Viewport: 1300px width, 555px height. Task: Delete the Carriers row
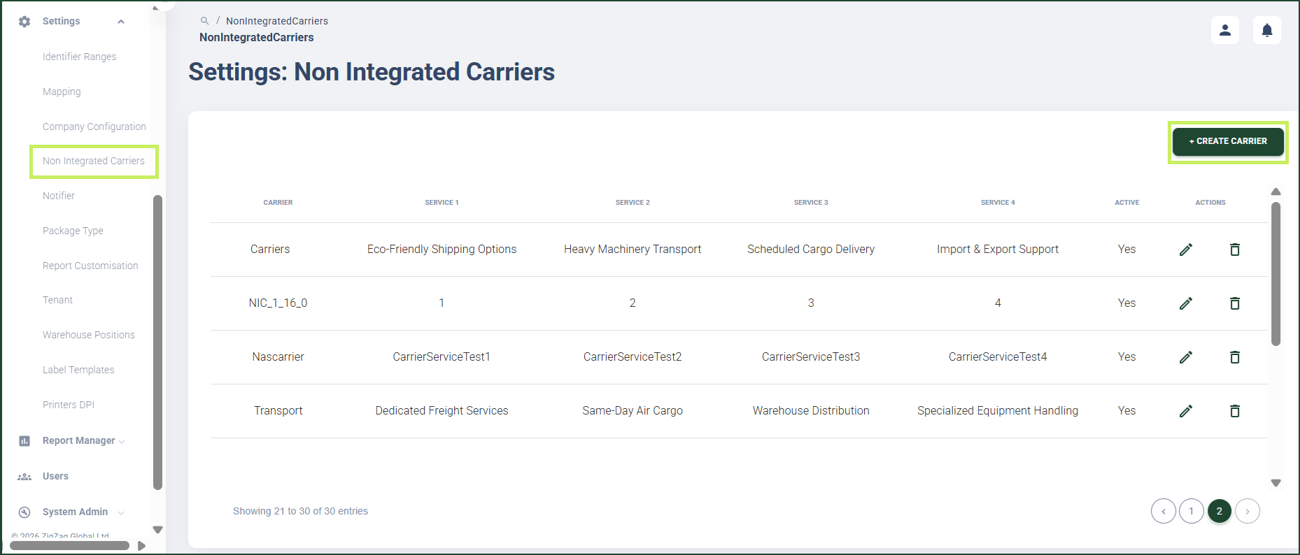tap(1235, 250)
